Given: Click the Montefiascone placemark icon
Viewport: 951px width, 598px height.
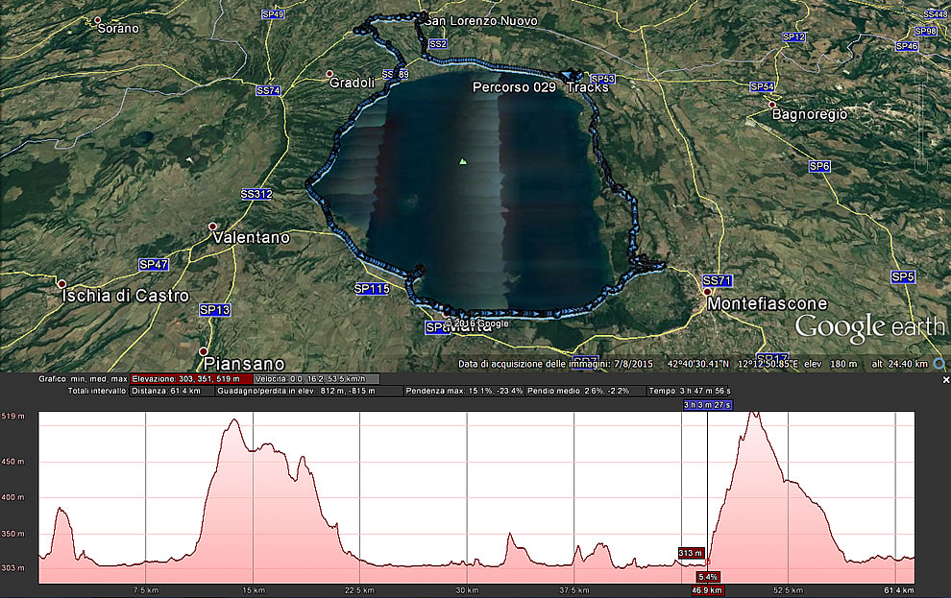Looking at the screenshot, I should pos(707,292).
